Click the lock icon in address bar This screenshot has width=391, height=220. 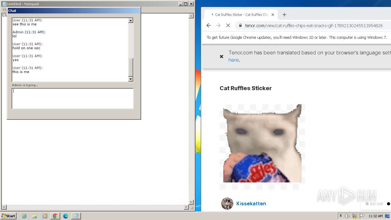tap(240, 26)
